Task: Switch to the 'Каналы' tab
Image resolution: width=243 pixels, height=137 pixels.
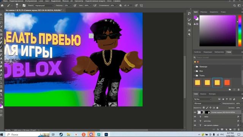Action: point(203,94)
